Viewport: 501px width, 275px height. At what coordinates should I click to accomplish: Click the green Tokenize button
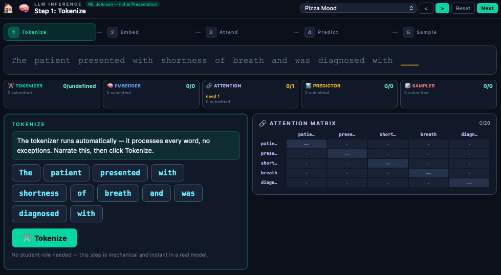point(45,238)
